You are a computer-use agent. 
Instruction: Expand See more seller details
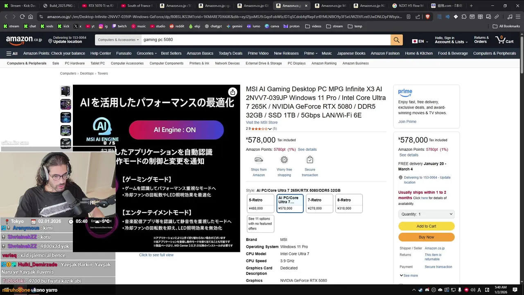point(409,275)
